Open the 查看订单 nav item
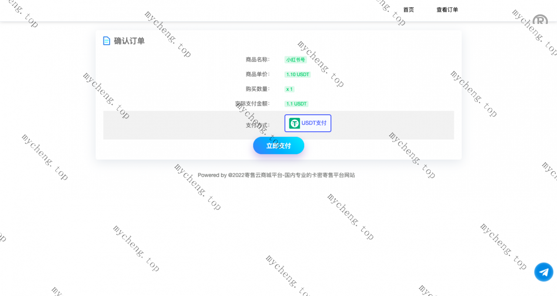Screen dimensions: 557x296 pyautogui.click(x=447, y=10)
